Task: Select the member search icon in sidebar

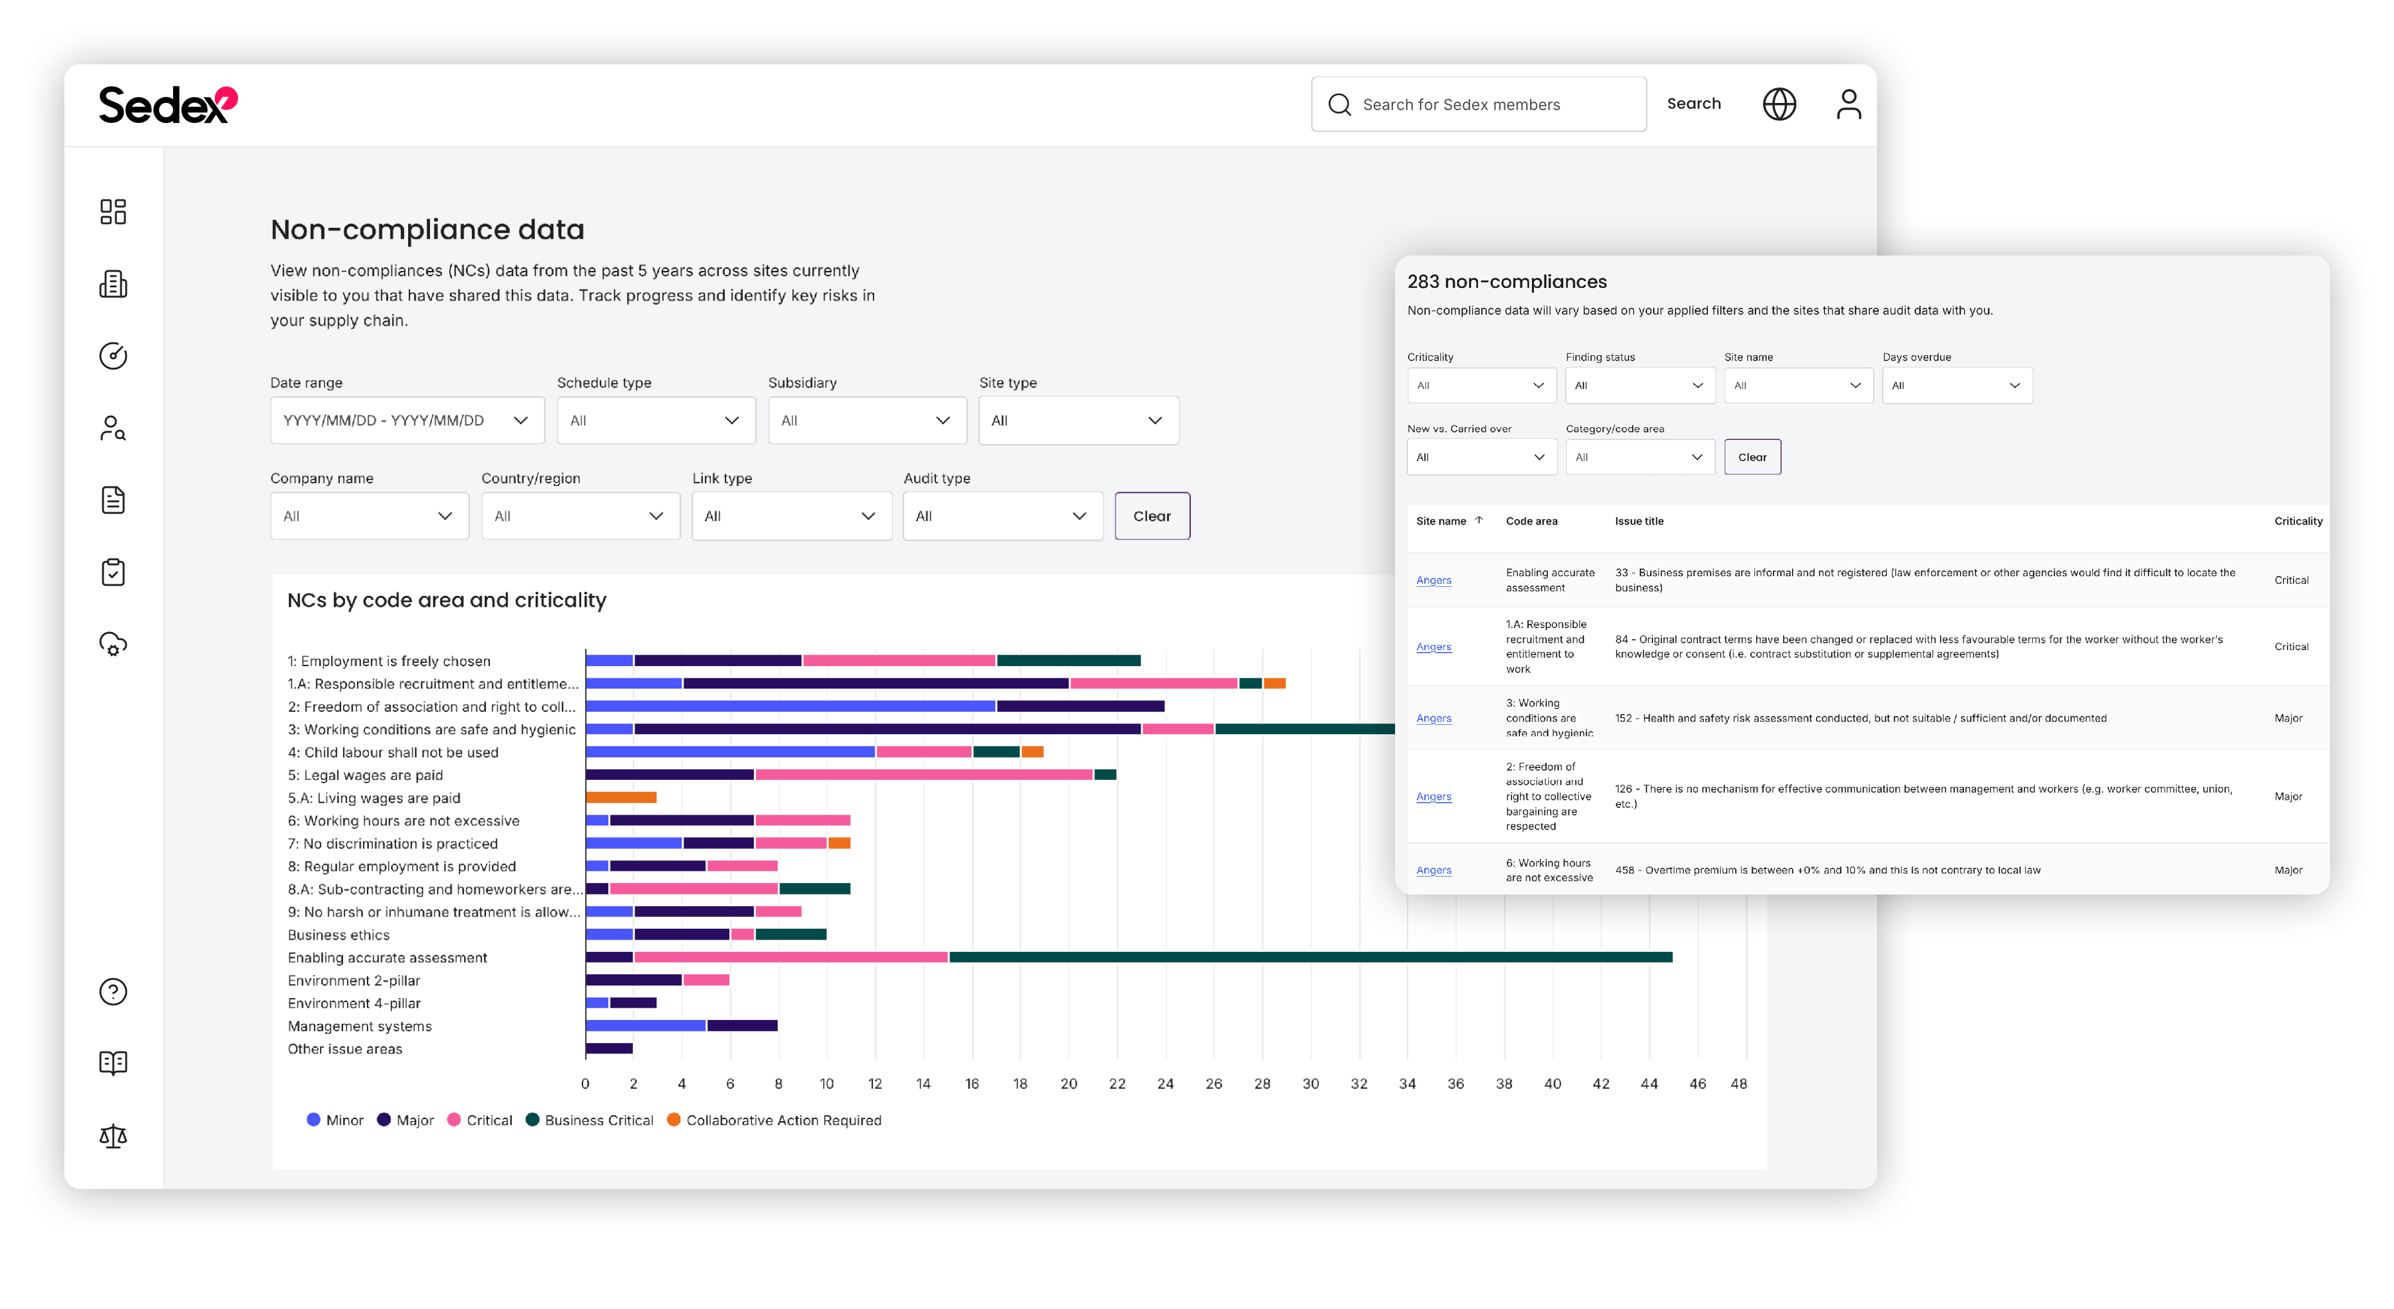Action: click(113, 427)
